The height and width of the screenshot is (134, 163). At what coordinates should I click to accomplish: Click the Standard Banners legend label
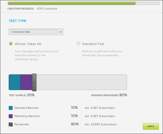pyautogui.click(x=26, y=108)
